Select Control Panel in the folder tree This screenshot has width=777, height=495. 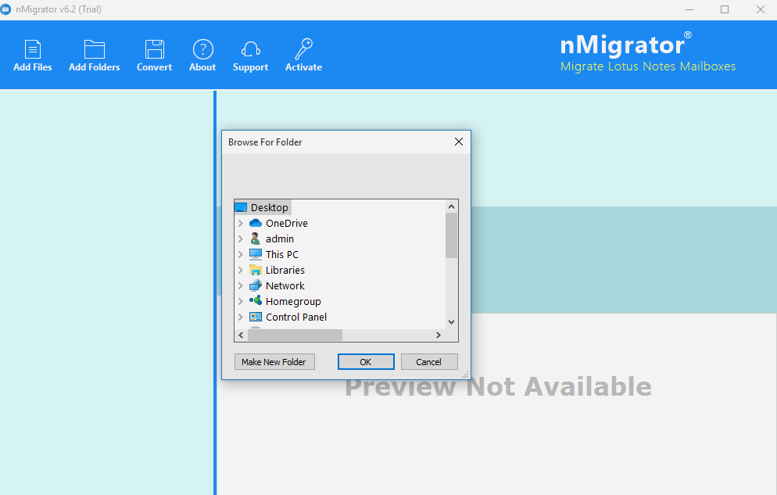point(295,317)
